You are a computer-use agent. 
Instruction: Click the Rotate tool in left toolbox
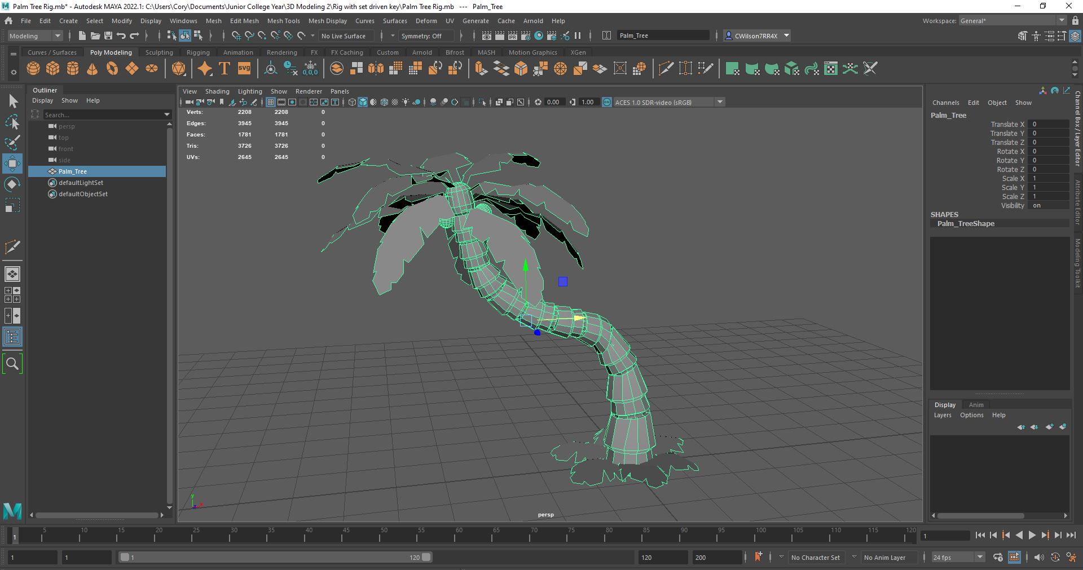[12, 184]
